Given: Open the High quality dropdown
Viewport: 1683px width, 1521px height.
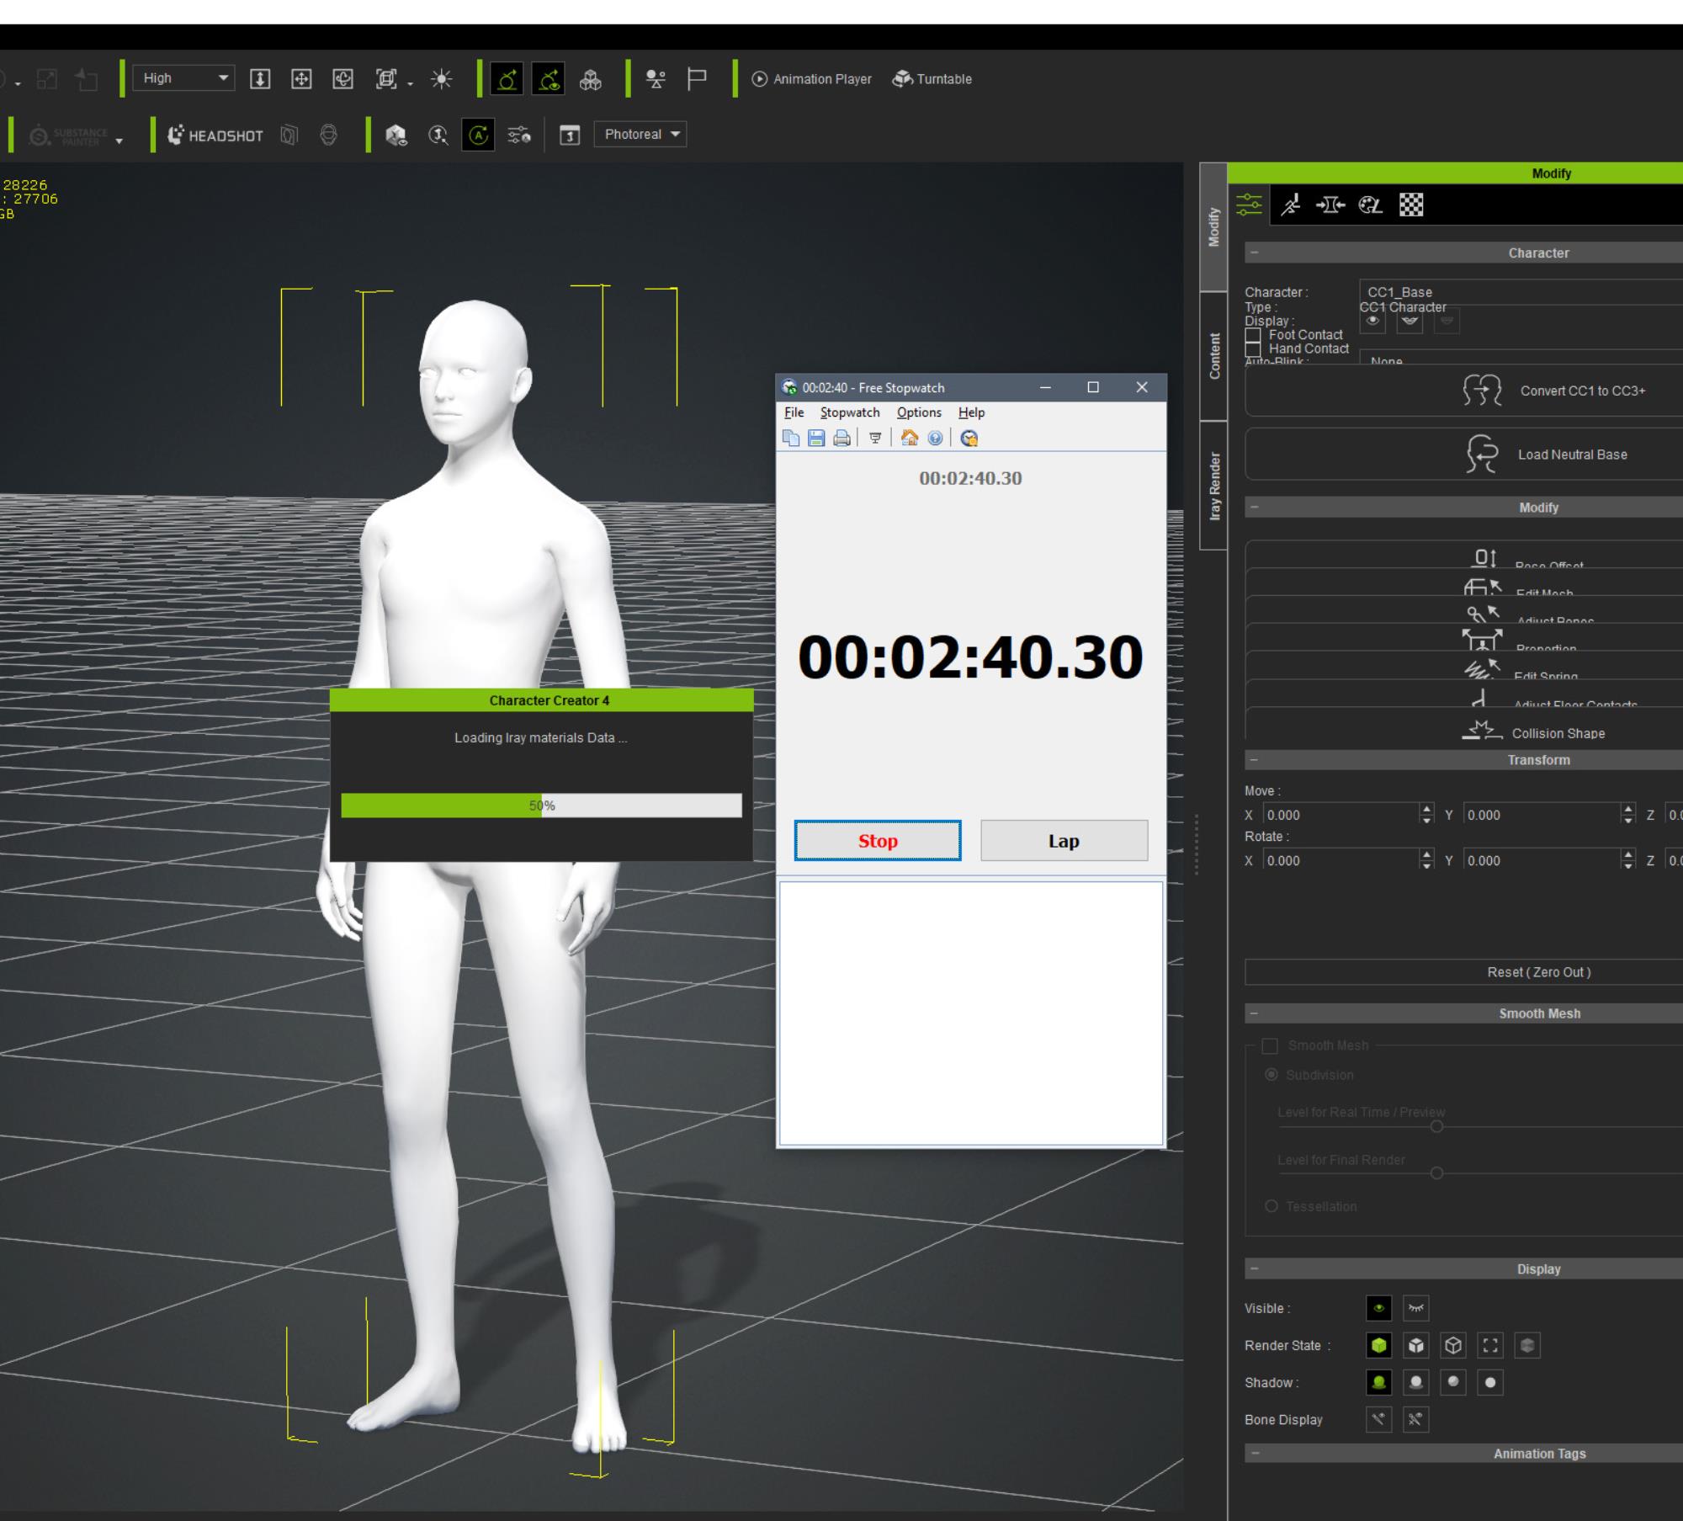Looking at the screenshot, I should pyautogui.click(x=184, y=78).
